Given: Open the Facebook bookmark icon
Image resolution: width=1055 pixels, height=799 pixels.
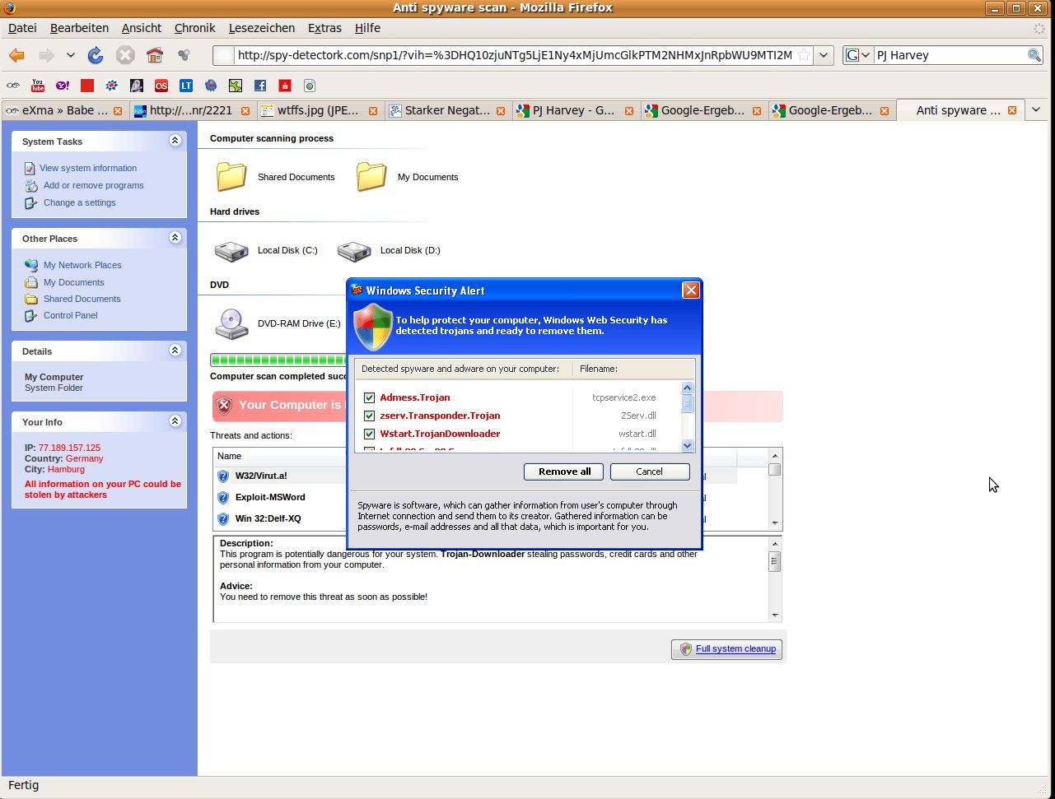Looking at the screenshot, I should click(x=260, y=85).
